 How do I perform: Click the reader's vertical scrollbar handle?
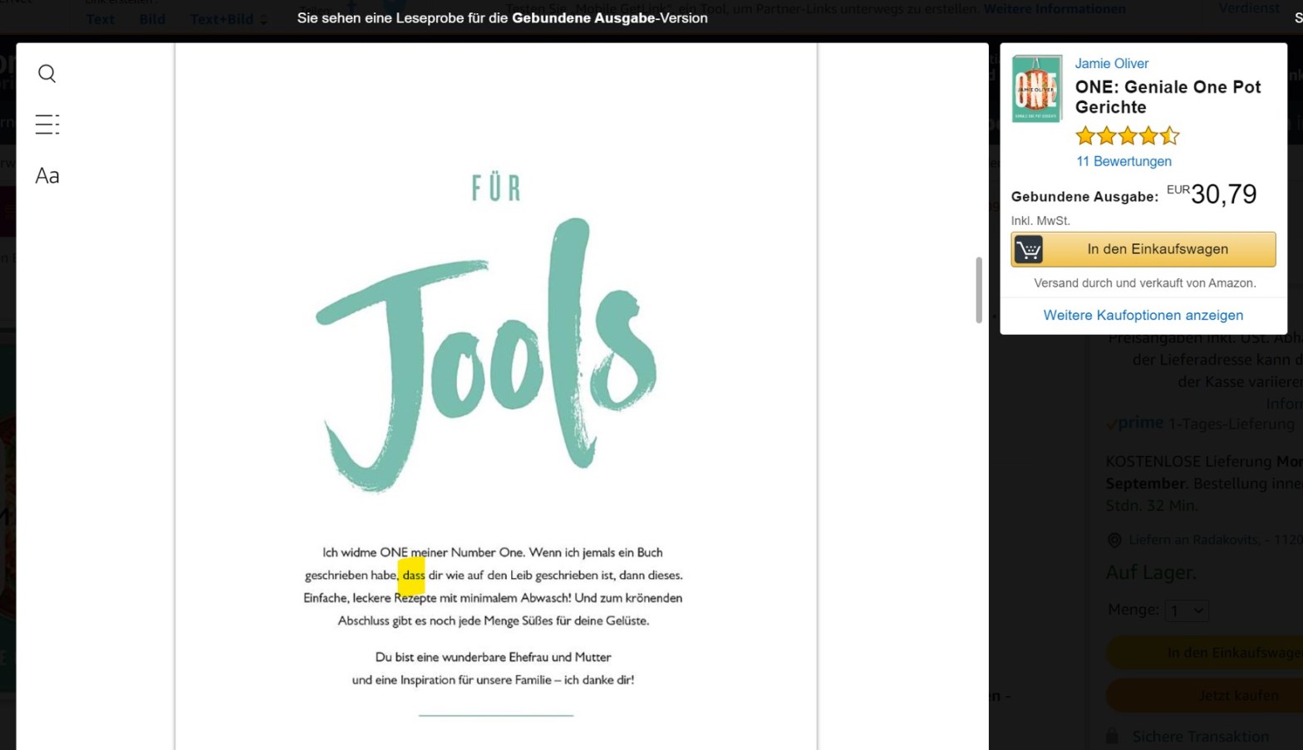tap(979, 290)
